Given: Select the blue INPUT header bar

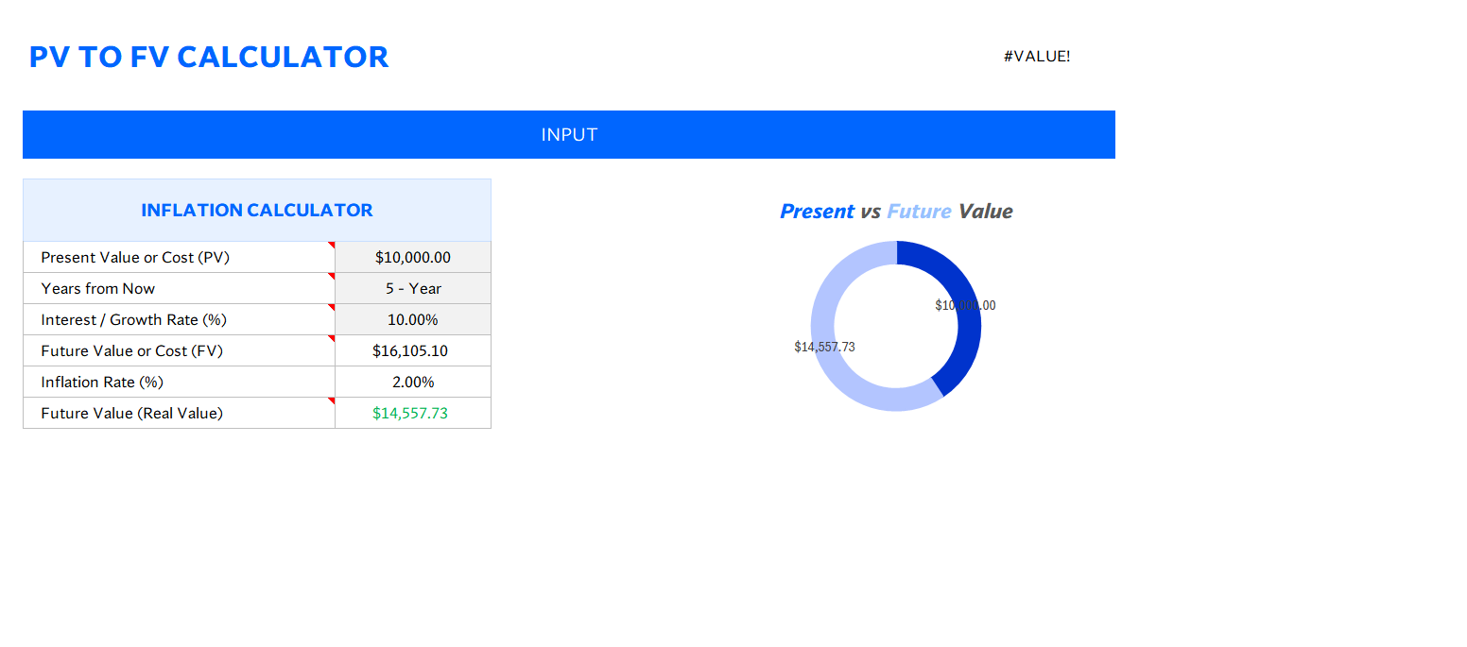Looking at the screenshot, I should pyautogui.click(x=569, y=134).
